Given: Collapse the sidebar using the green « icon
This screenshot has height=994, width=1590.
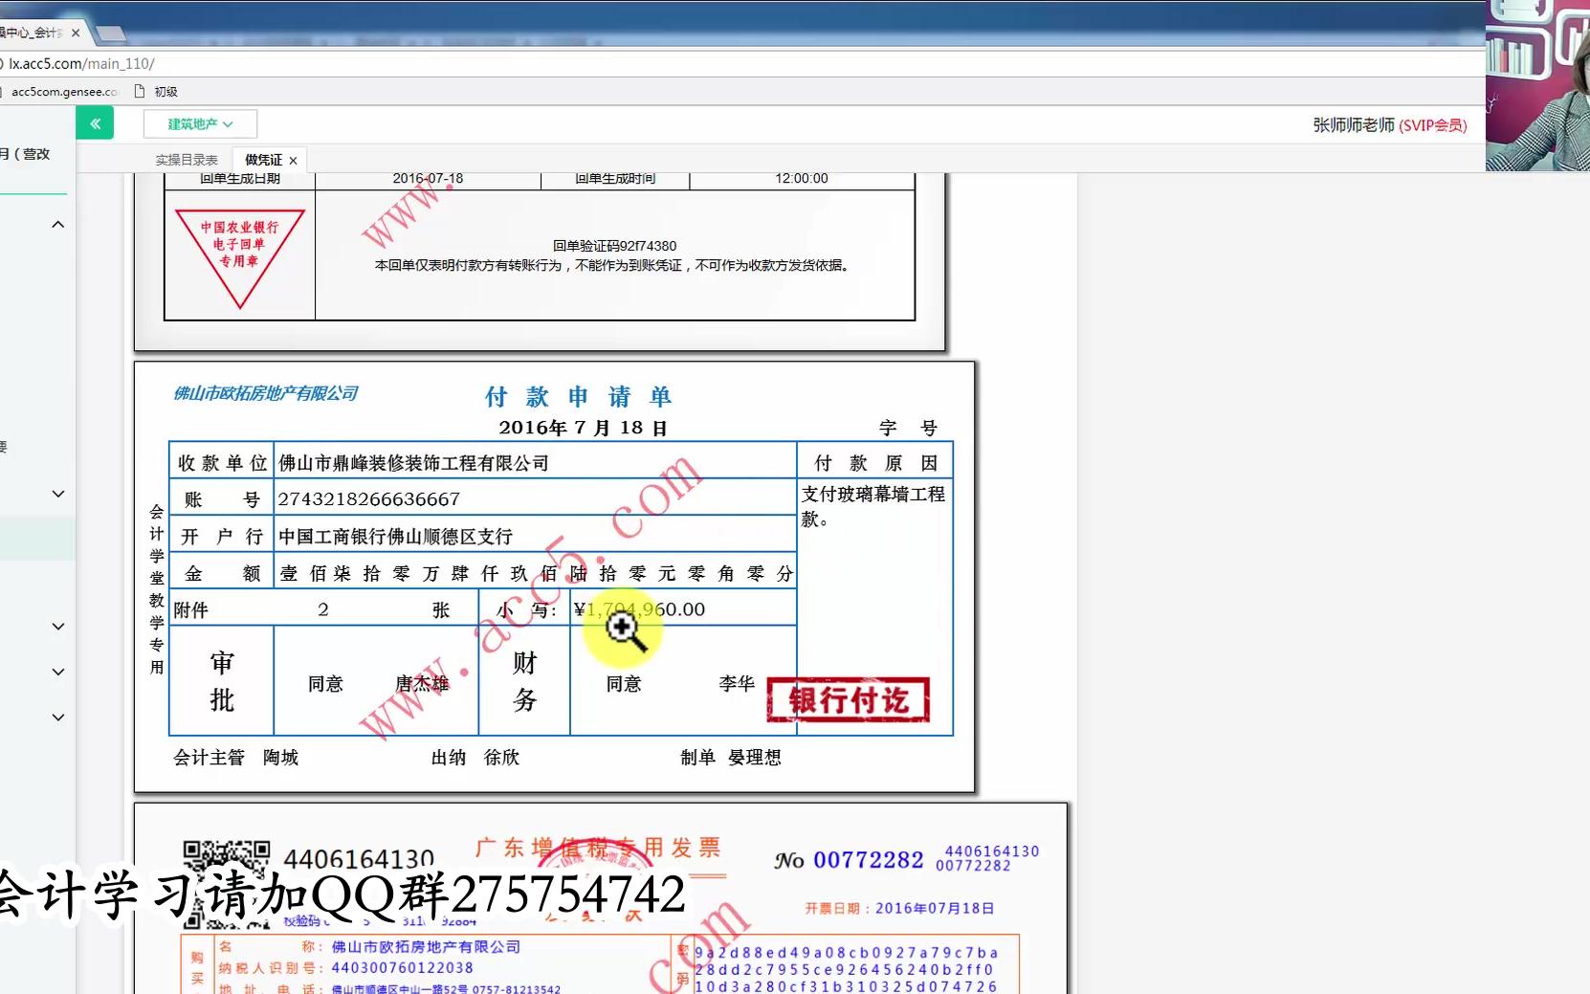Looking at the screenshot, I should [94, 122].
